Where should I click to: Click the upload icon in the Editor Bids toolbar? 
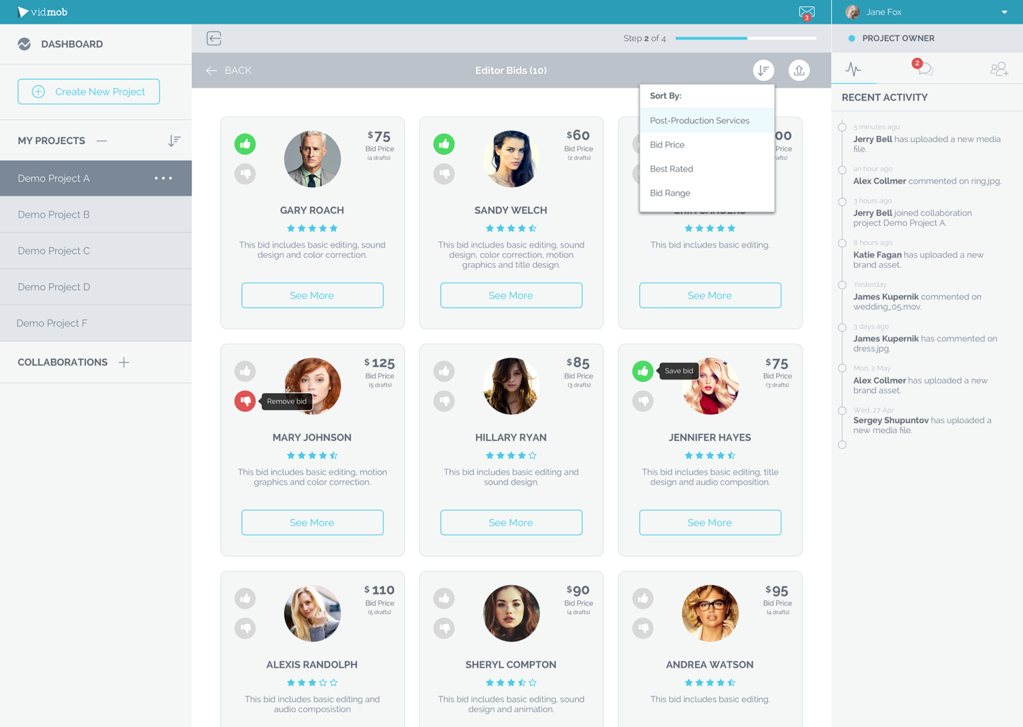[x=799, y=70]
